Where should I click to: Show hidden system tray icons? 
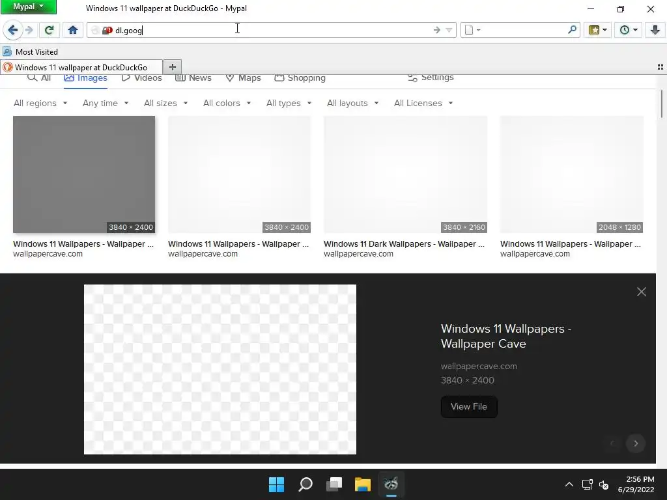pos(569,484)
